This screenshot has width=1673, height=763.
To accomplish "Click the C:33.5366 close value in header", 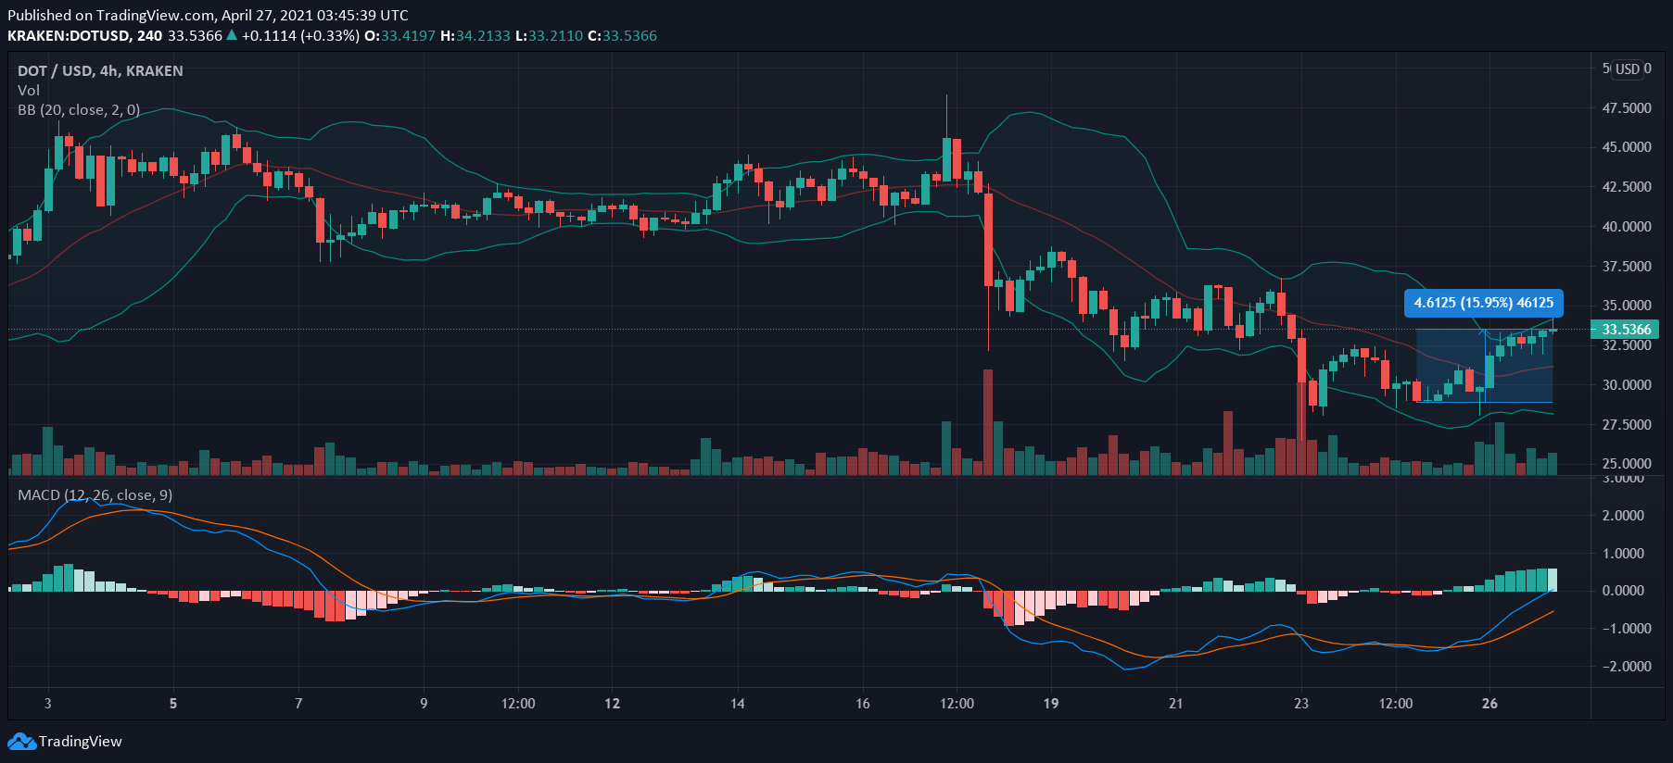I will point(623,35).
